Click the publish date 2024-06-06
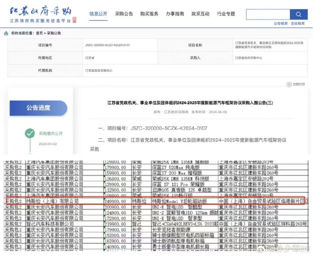 point(218,112)
